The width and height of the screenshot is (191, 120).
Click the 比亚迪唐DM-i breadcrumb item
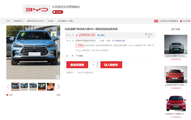click(x=66, y=21)
